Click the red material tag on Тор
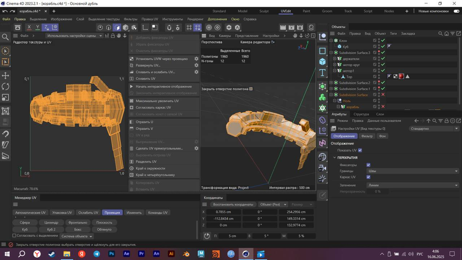This screenshot has height=260, width=462. 401,76
